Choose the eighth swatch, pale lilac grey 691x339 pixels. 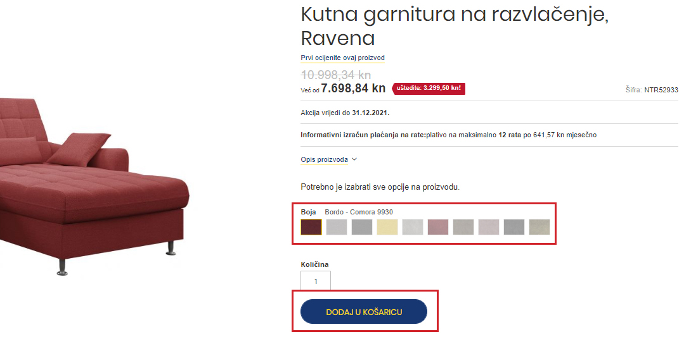click(489, 227)
